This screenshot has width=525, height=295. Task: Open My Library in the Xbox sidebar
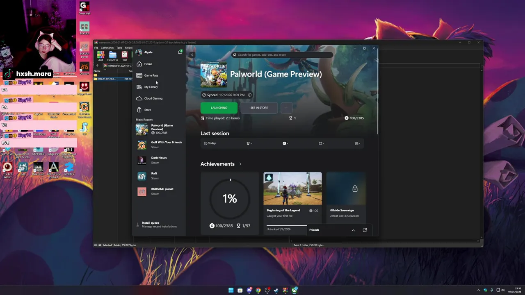tap(151, 87)
